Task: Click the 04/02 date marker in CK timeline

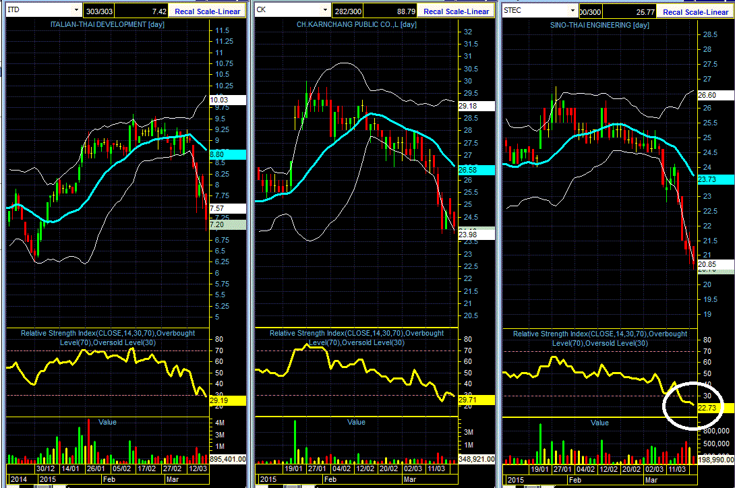Action: [x=341, y=468]
